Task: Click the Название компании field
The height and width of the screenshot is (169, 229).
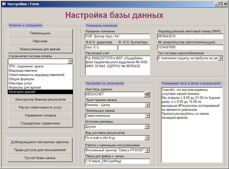Action: point(117,36)
